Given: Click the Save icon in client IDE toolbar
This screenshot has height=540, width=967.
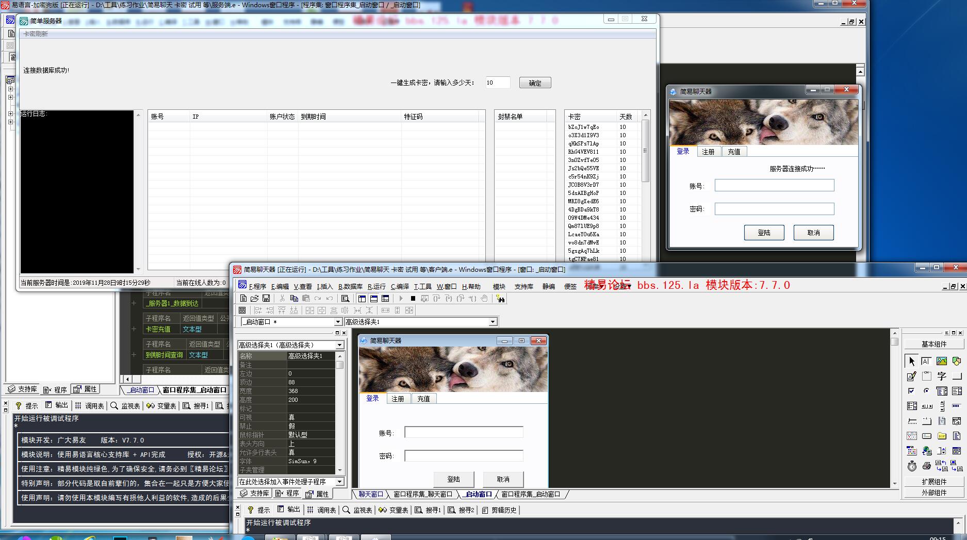Looking at the screenshot, I should point(266,299).
